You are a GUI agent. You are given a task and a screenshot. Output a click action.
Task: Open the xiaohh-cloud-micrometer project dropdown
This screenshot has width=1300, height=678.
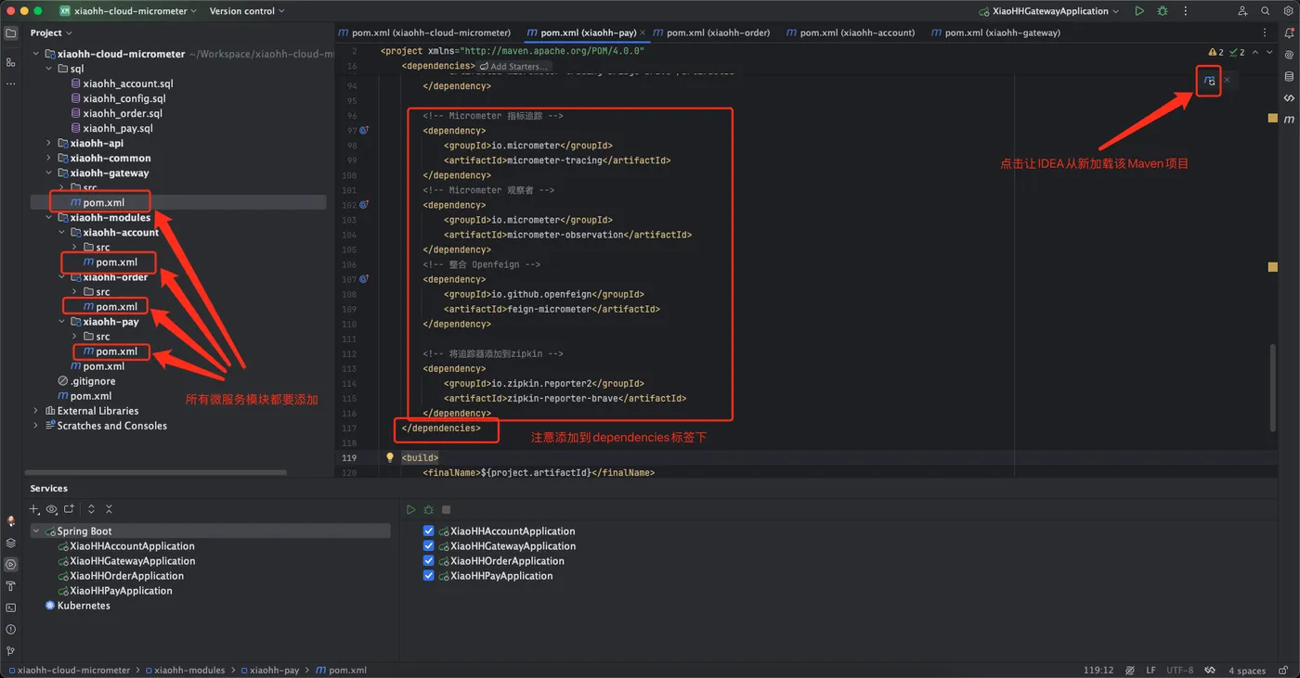128,11
